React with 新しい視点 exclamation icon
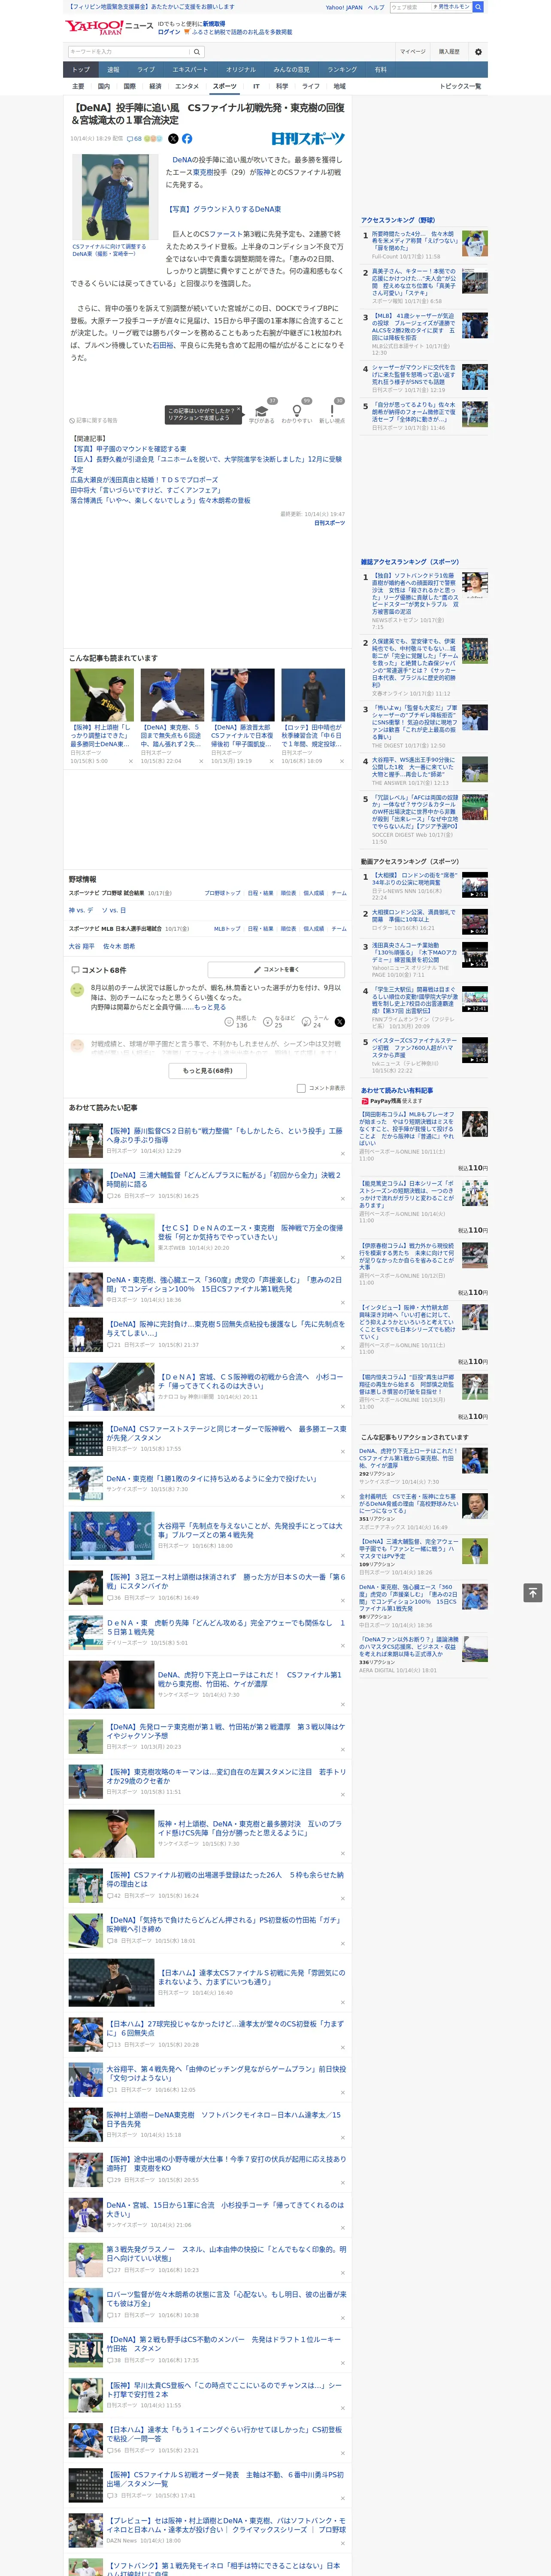This screenshot has width=551, height=2576. (332, 411)
